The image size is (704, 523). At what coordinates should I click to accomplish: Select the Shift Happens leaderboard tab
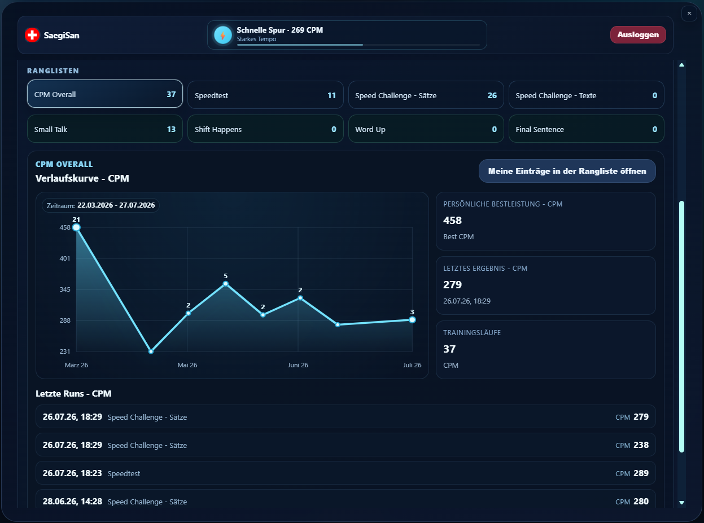coord(265,129)
